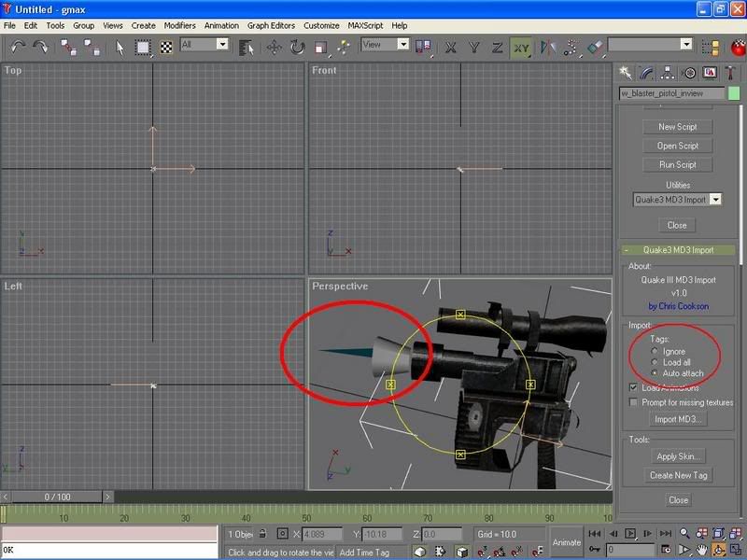Open the Utilities hammer command panel tab
This screenshot has height=560, width=747.
pyautogui.click(x=730, y=73)
